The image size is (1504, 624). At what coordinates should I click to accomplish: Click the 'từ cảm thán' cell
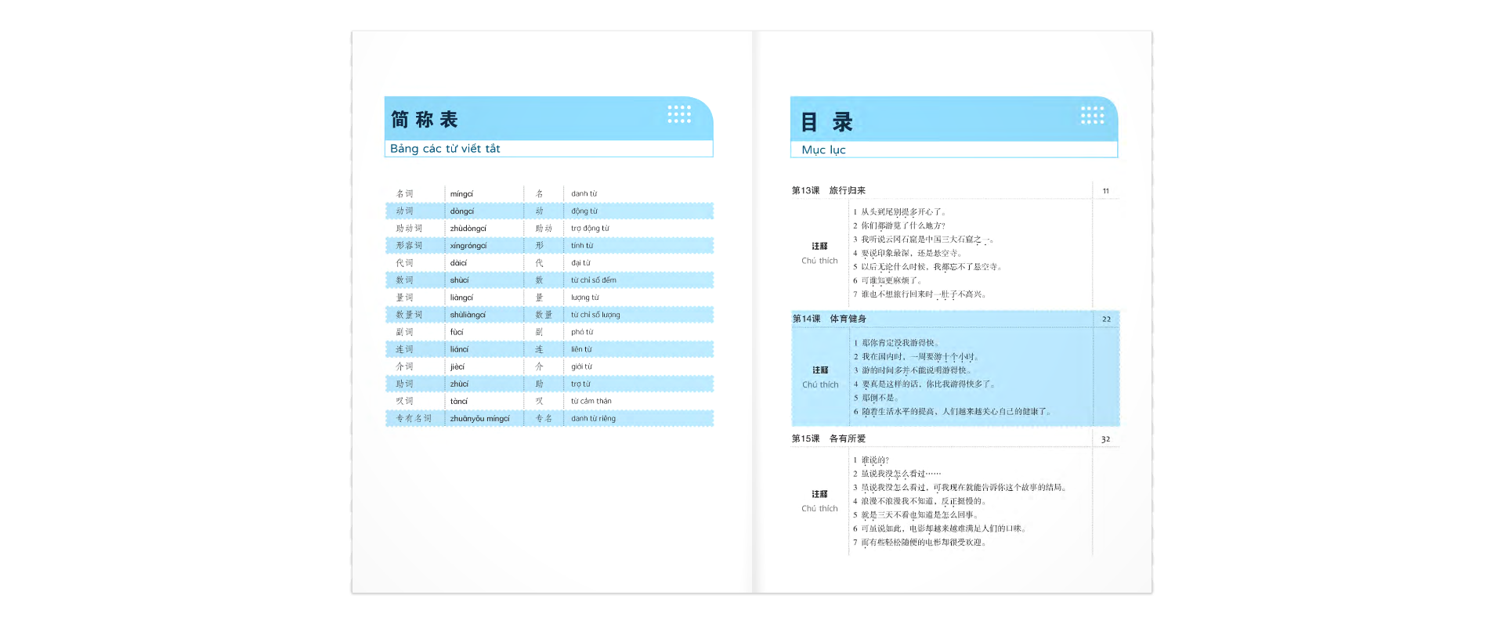tap(591, 402)
